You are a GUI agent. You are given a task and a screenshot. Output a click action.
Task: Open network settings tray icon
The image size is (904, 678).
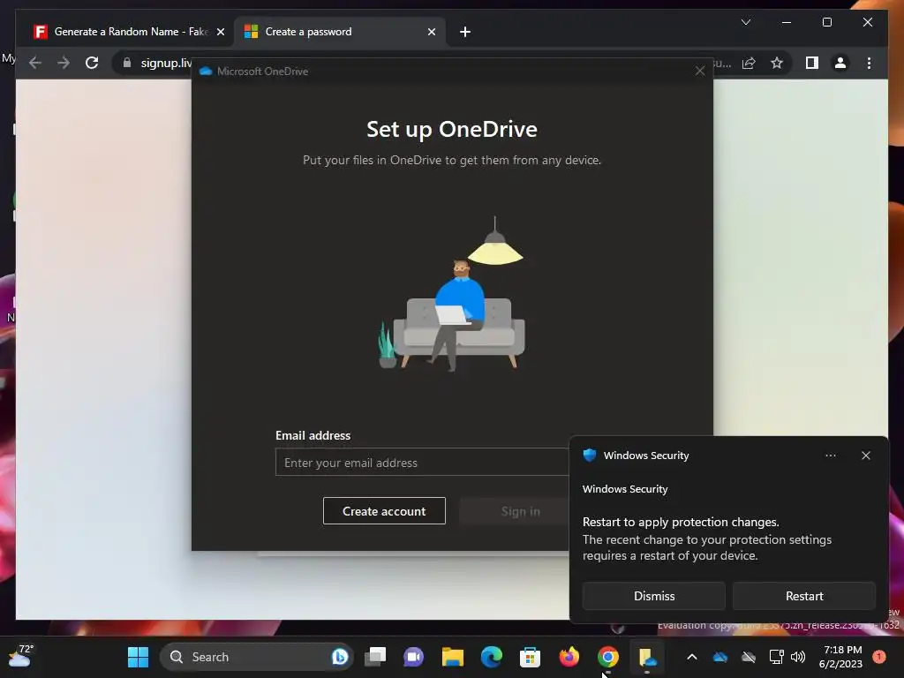coord(777,657)
